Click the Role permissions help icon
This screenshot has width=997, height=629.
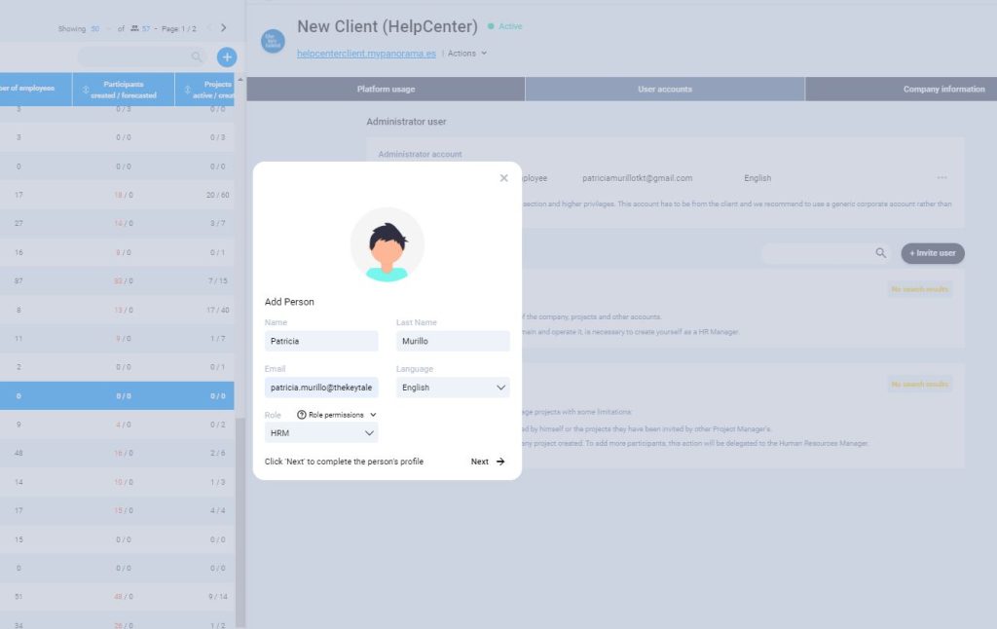[302, 415]
